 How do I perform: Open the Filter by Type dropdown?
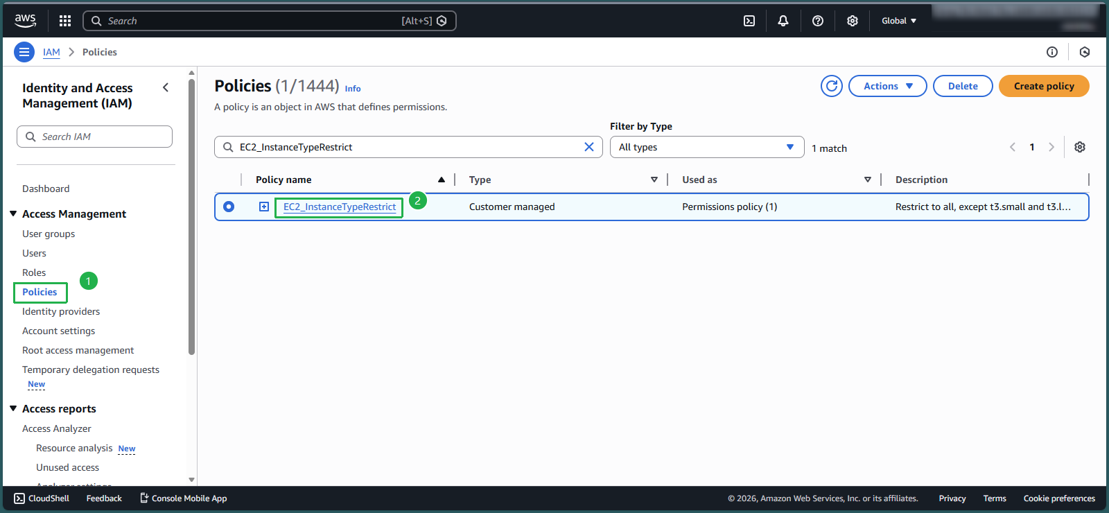[x=706, y=147]
